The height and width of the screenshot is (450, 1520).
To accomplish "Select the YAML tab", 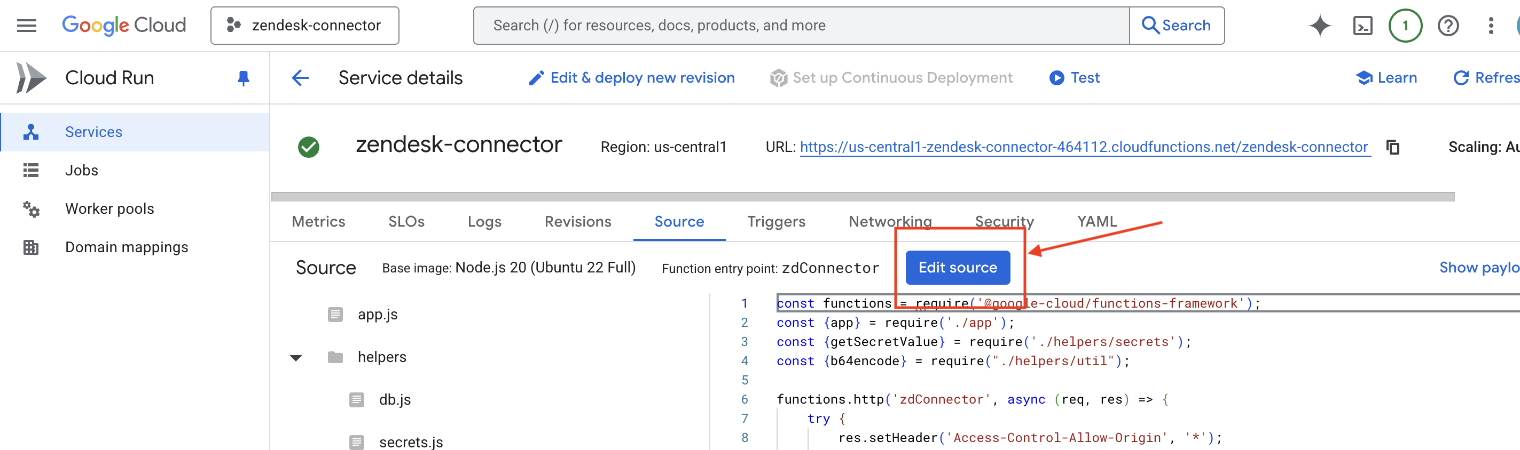I will pos(1096,221).
